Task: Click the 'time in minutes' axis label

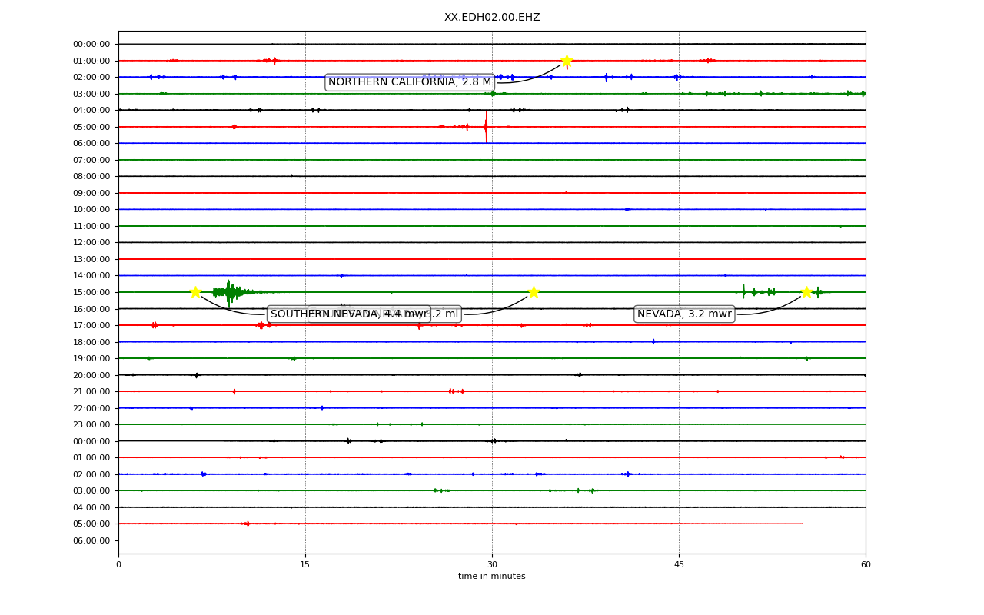Action: pyautogui.click(x=492, y=577)
